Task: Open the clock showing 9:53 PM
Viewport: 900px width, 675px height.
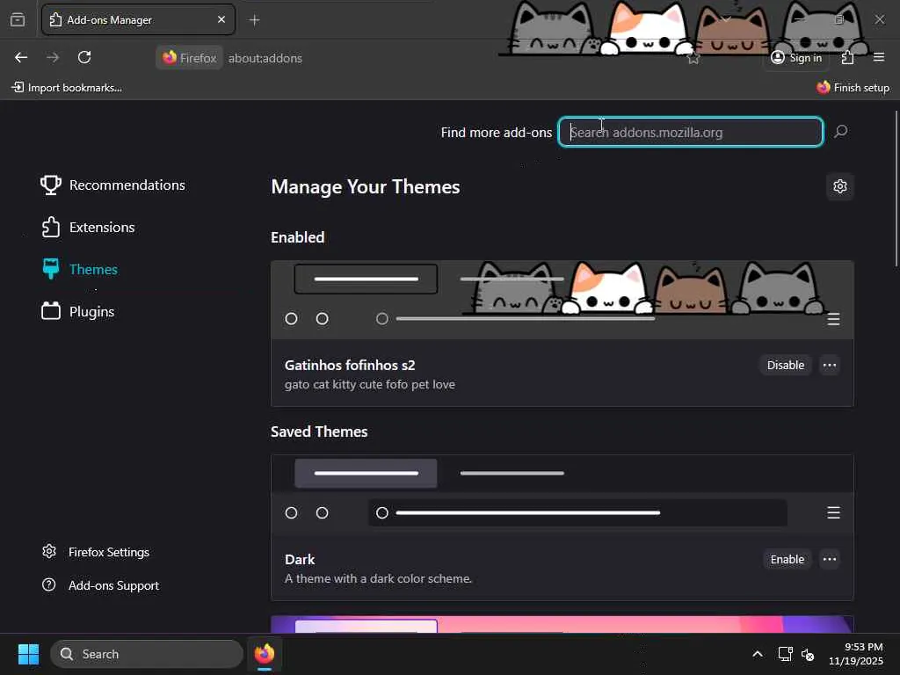Action: click(855, 654)
